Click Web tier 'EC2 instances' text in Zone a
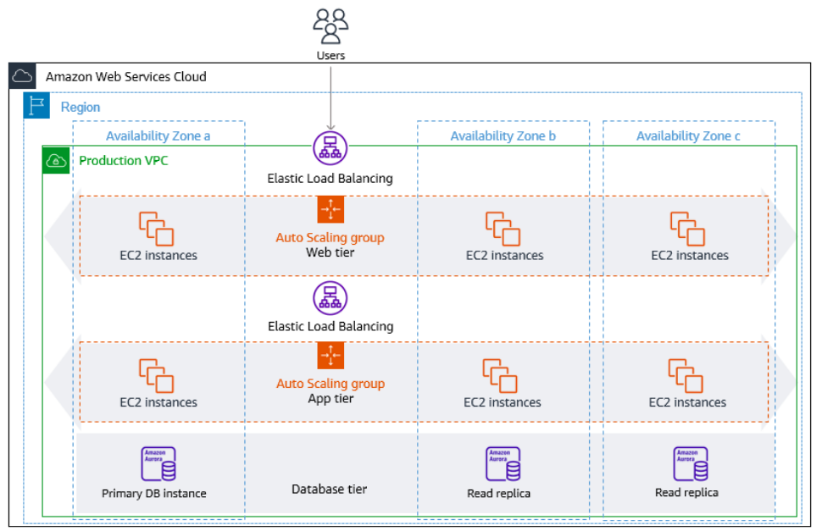 (x=158, y=256)
